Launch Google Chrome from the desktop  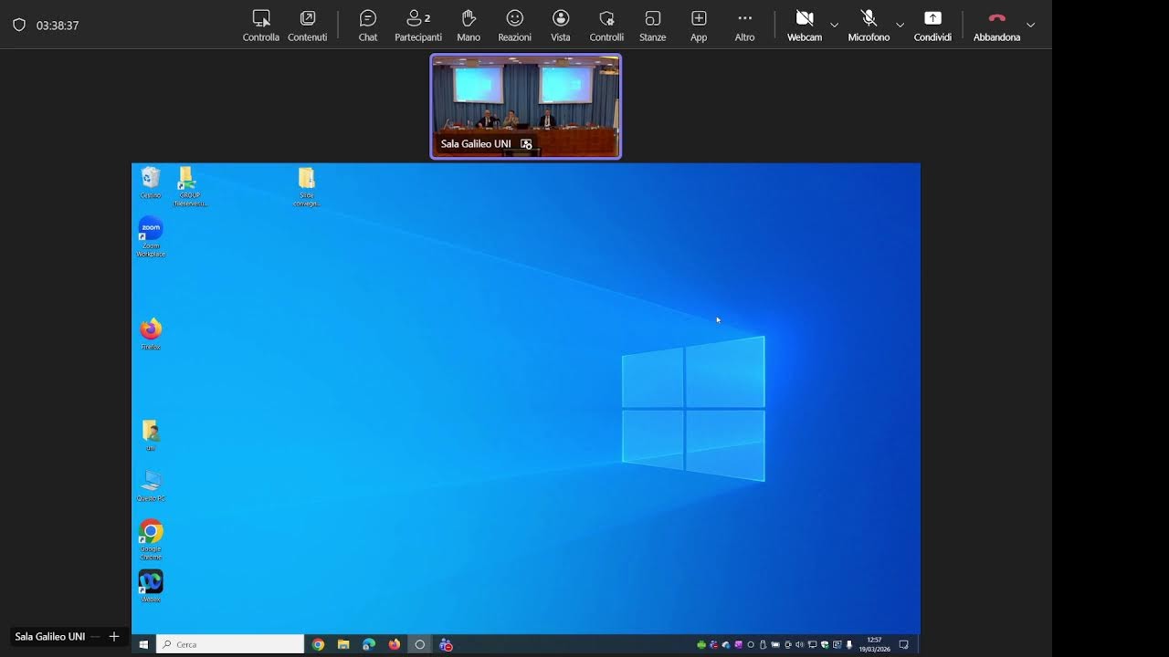click(x=151, y=540)
